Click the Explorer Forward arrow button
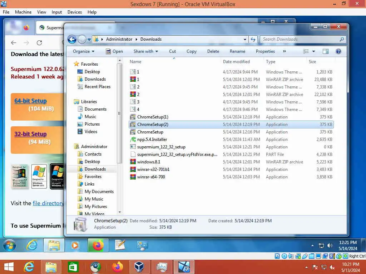This screenshot has width=366, height=274. click(x=82, y=39)
